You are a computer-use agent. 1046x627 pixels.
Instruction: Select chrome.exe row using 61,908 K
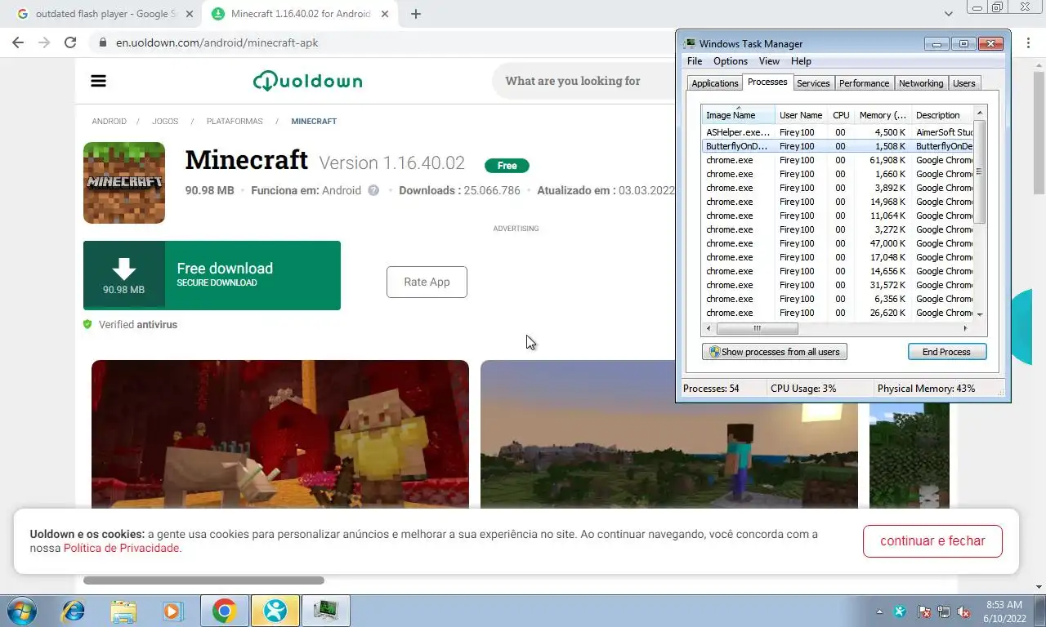838,160
